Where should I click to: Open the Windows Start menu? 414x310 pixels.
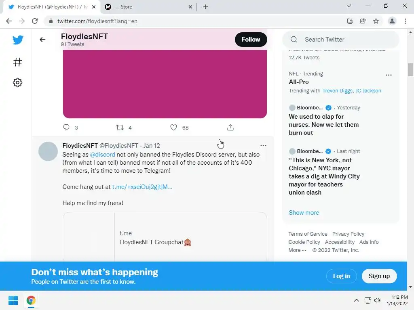[x=13, y=300]
